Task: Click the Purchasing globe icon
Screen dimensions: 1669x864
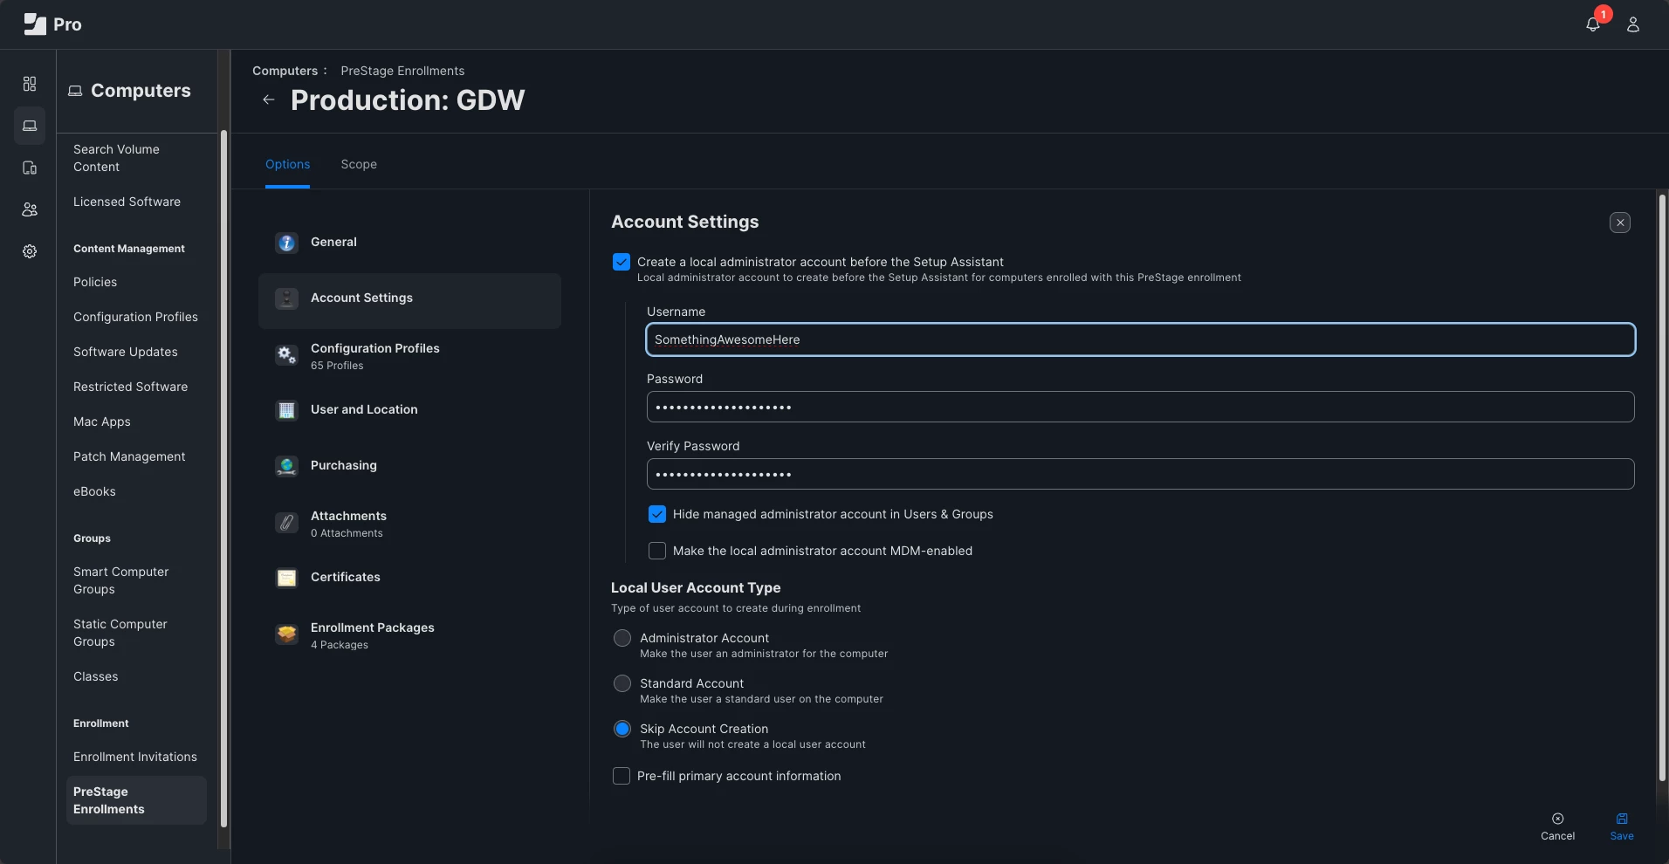Action: (x=286, y=466)
